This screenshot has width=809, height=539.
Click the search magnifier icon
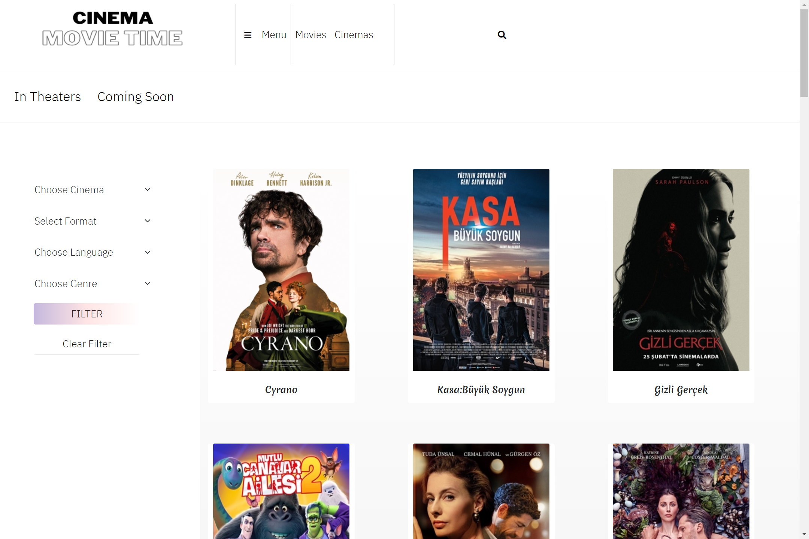coord(502,35)
